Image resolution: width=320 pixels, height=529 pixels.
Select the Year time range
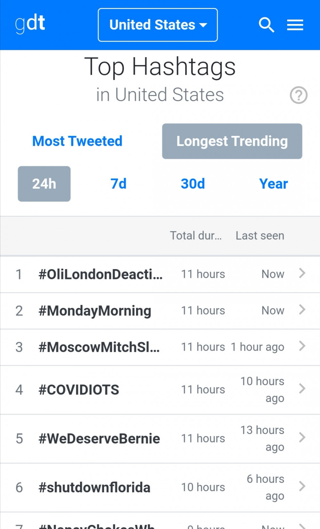pos(274,184)
